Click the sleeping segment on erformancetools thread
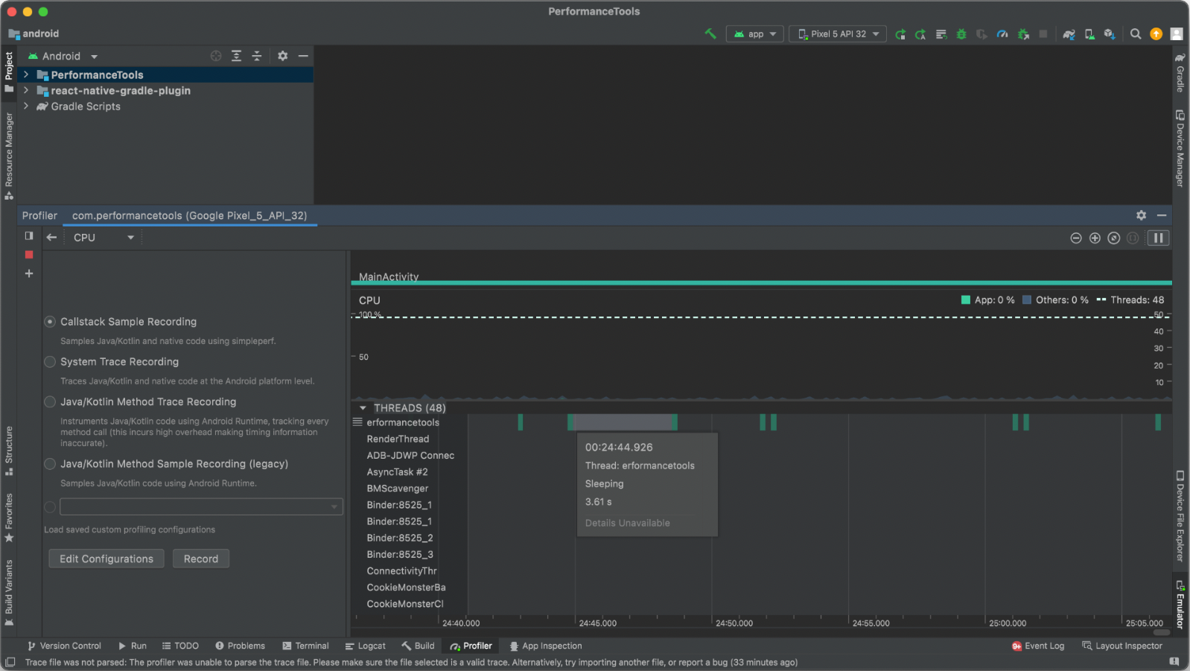The height and width of the screenshot is (671, 1190). point(623,422)
